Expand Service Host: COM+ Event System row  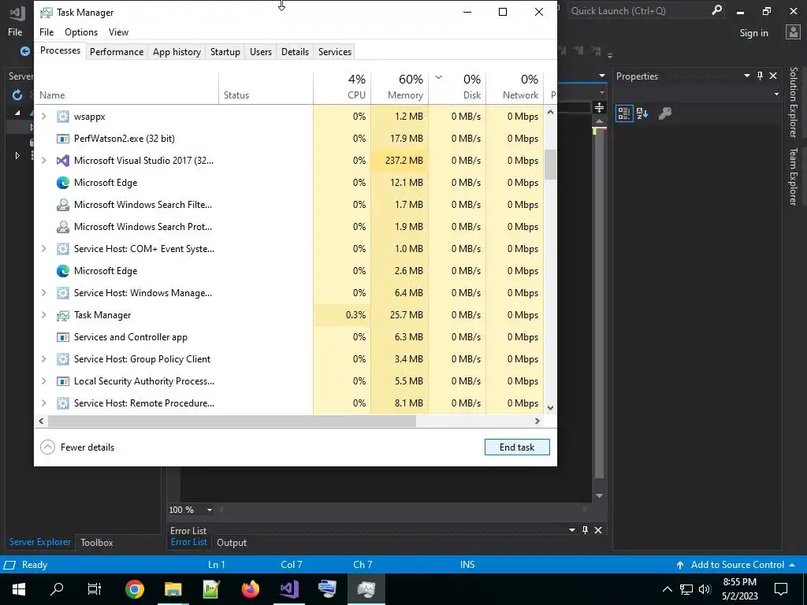[x=44, y=249]
